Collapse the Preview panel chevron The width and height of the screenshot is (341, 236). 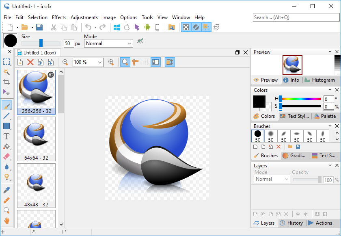(x=330, y=52)
